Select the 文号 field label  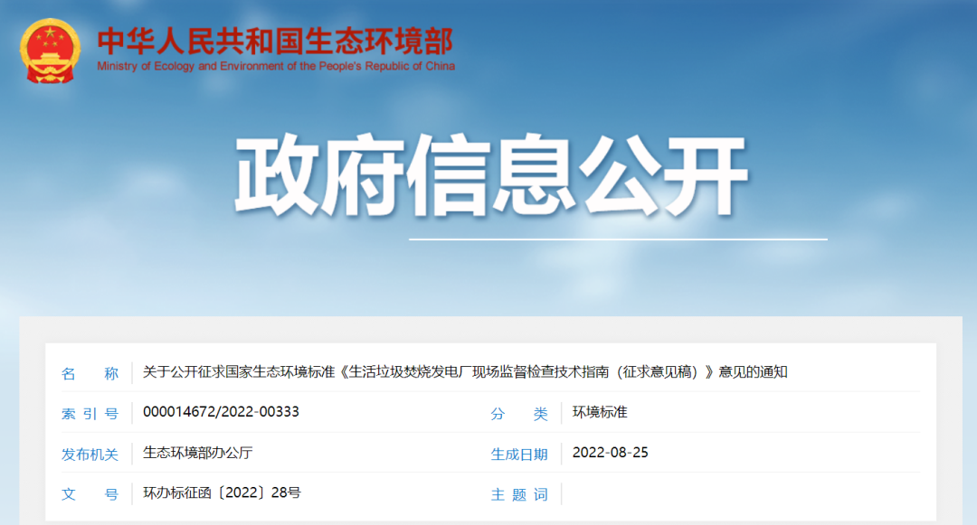pos(90,494)
